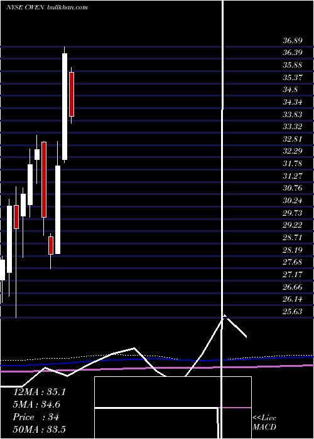Click the 35.88 price level label

pyautogui.click(x=293, y=65)
